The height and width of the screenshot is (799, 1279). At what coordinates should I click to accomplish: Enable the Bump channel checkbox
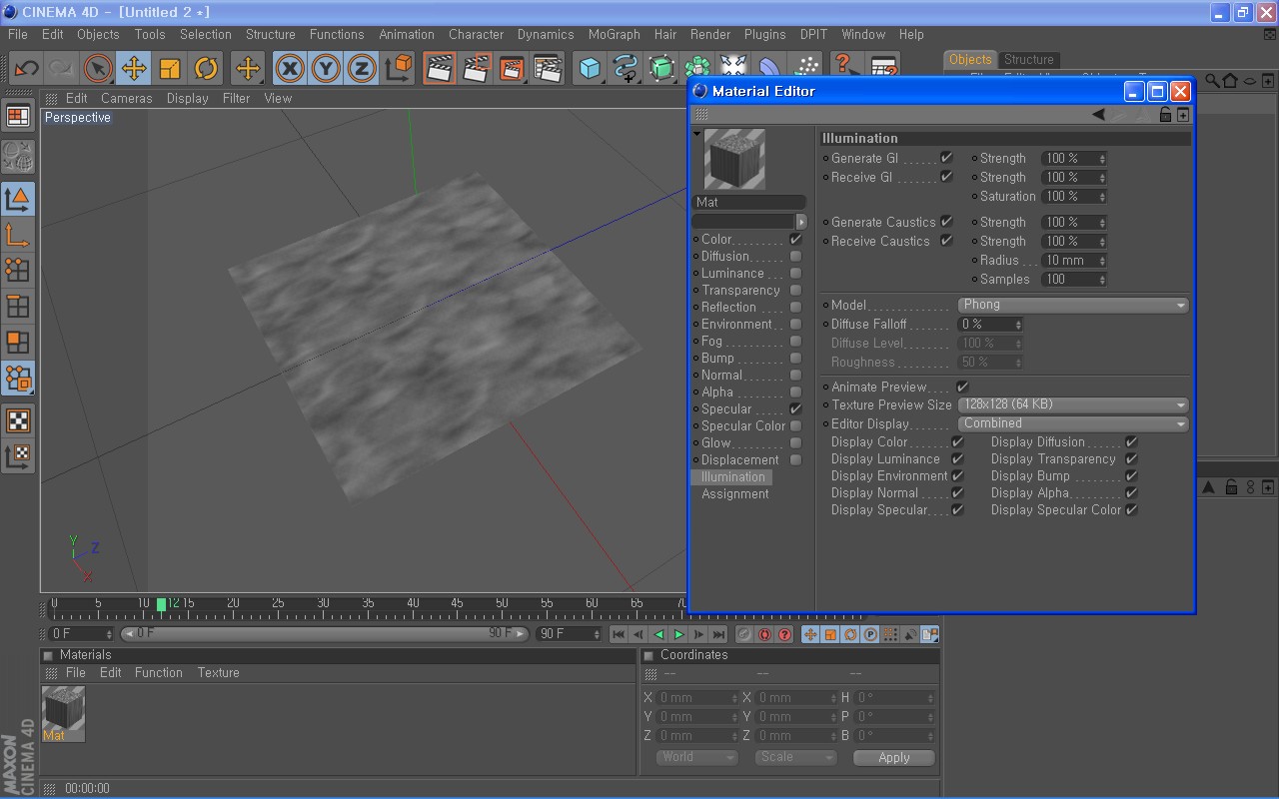[795, 358]
